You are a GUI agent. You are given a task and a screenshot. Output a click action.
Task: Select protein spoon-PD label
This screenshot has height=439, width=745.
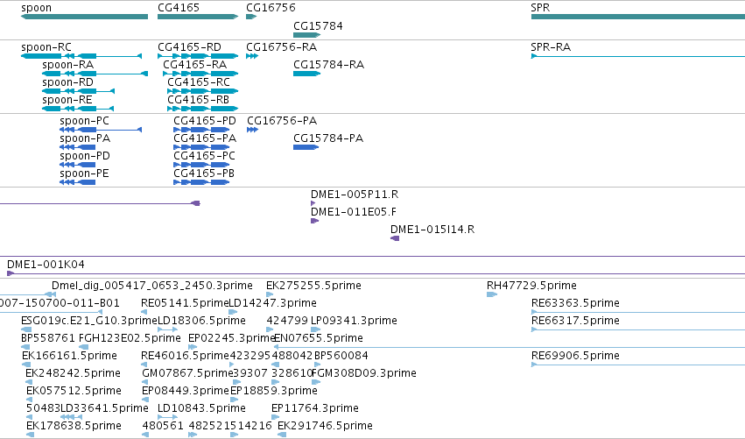tap(85, 156)
